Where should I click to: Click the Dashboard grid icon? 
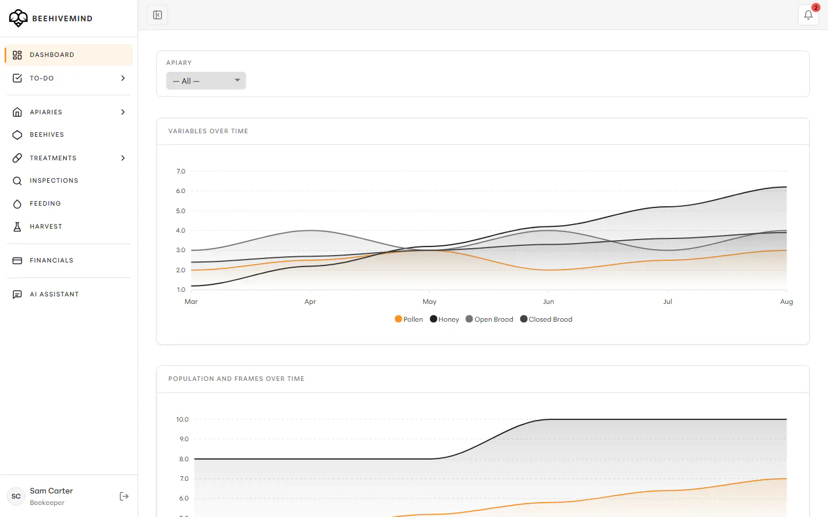coord(17,55)
